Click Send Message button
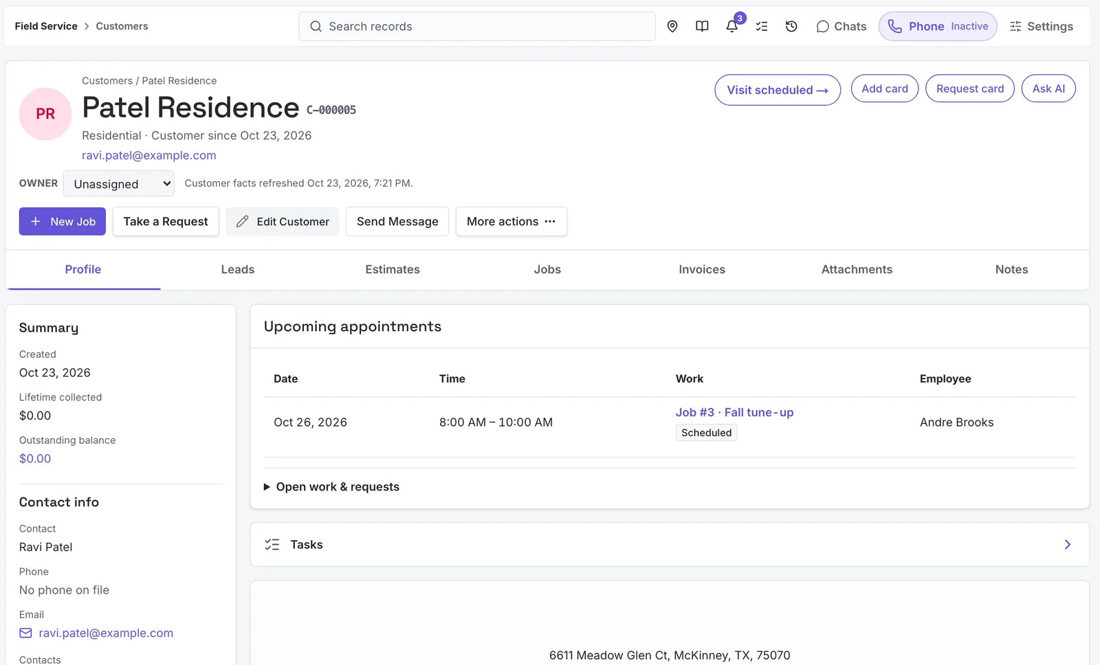Viewport: 1100px width, 665px height. [397, 221]
